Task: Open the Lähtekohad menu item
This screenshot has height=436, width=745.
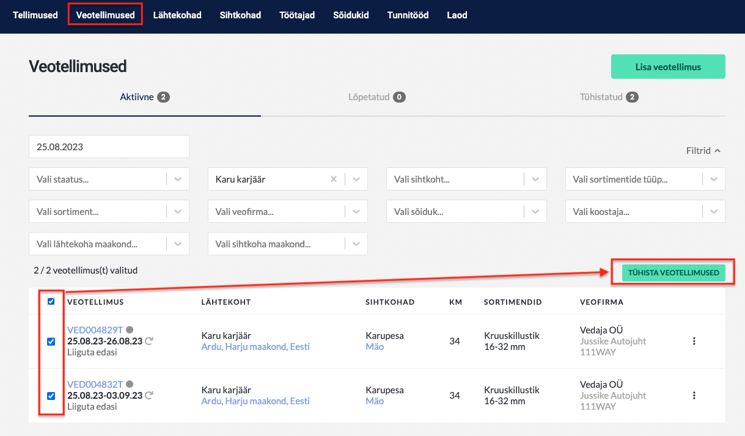Action: (x=177, y=15)
